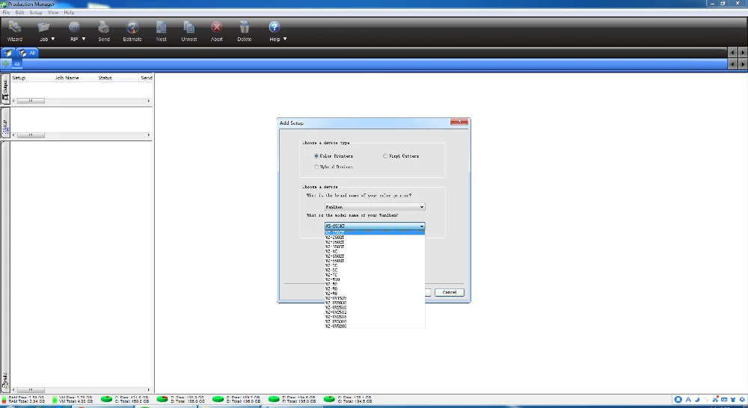Select the Vinyl Cutters radio button
This screenshot has height=408, width=748.
pos(385,156)
